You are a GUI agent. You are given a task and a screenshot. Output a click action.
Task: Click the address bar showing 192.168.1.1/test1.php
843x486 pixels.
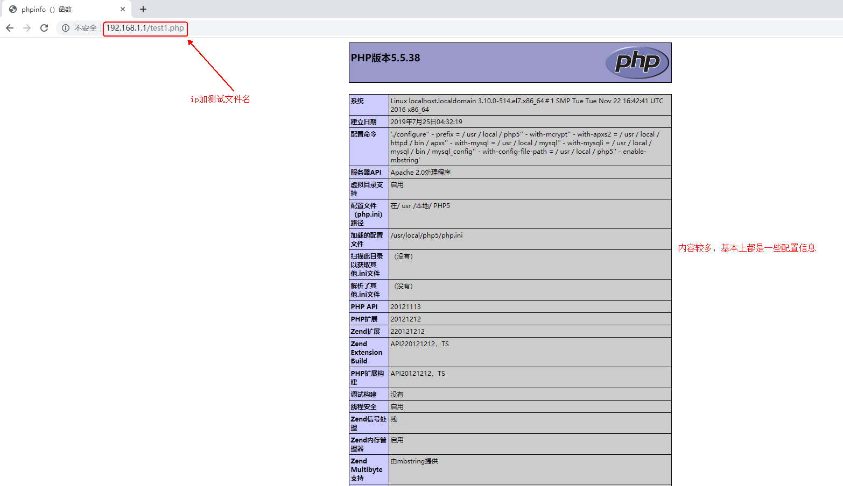[x=145, y=28]
